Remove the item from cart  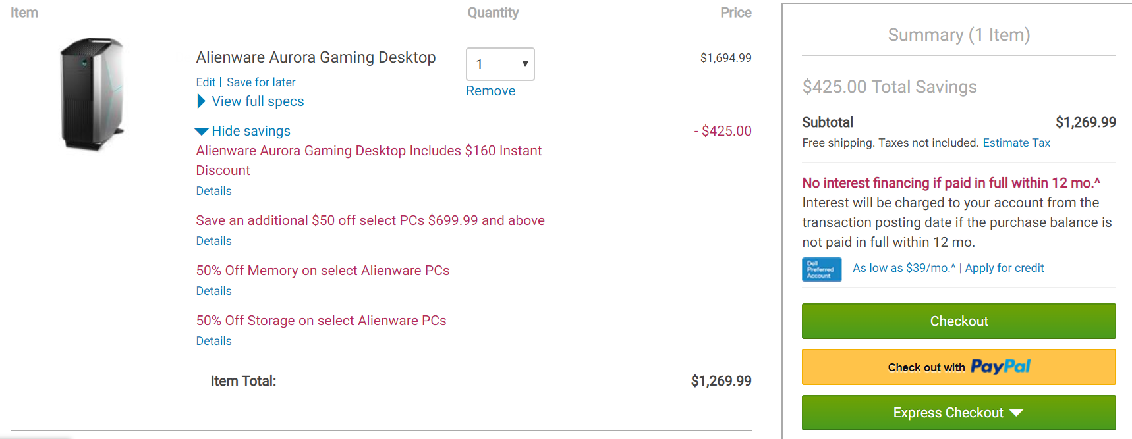coord(491,91)
